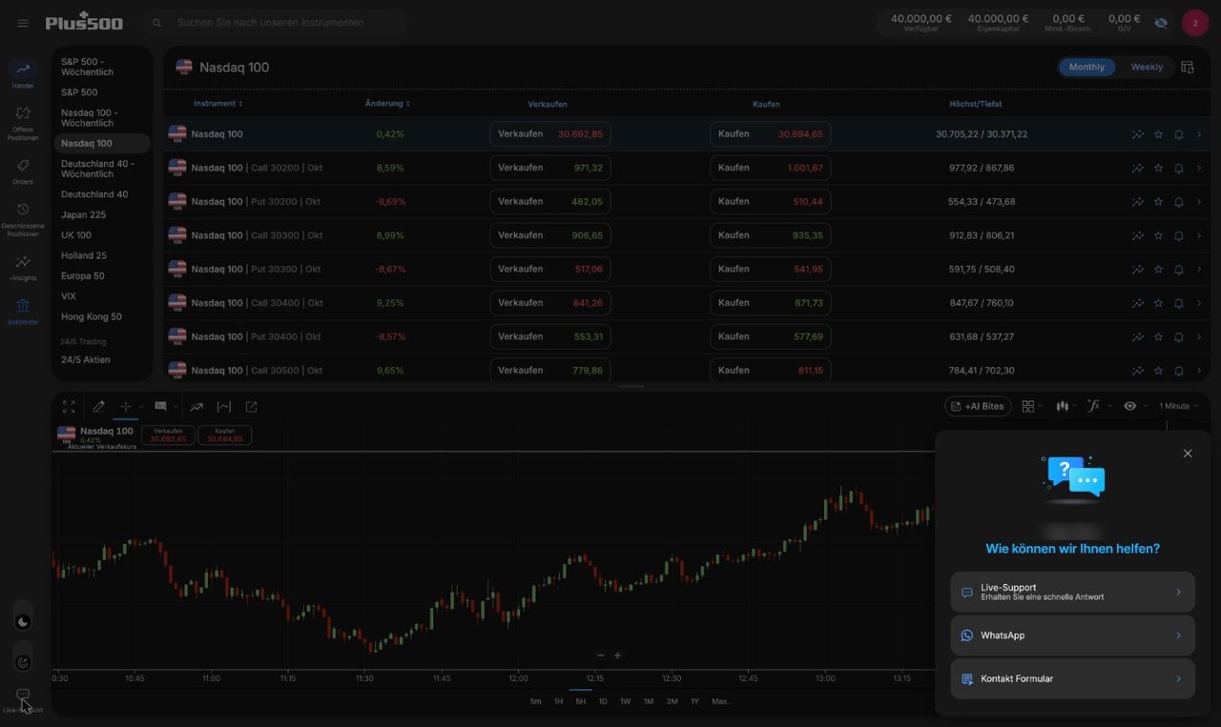Open the chart trend line tool
The image size is (1221, 727).
(197, 407)
